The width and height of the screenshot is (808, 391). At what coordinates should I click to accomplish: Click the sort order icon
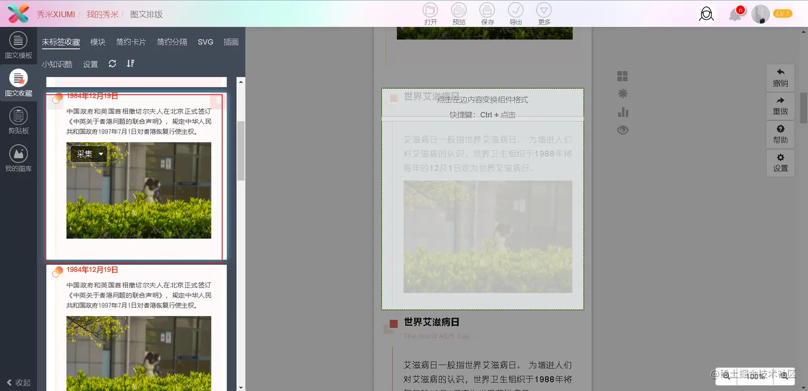coord(130,64)
